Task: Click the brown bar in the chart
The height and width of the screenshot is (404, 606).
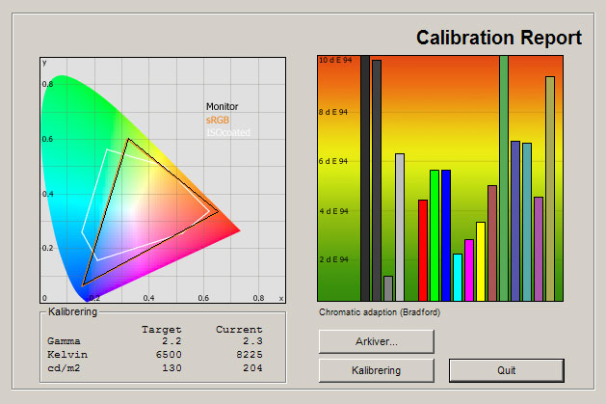Action: click(x=492, y=243)
